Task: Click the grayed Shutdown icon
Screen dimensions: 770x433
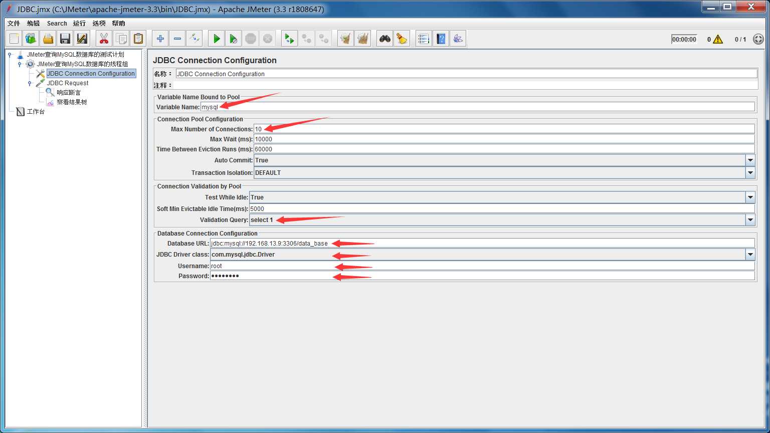Action: click(x=268, y=39)
